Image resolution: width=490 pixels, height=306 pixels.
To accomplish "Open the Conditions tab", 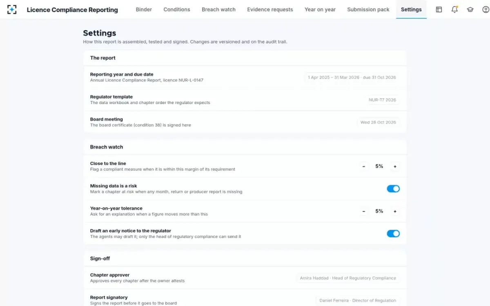I will pos(177,9).
